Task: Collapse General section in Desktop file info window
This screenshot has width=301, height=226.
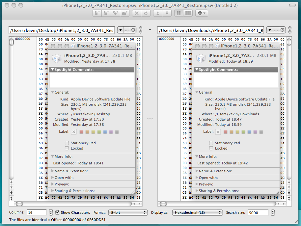Action: click(x=53, y=92)
